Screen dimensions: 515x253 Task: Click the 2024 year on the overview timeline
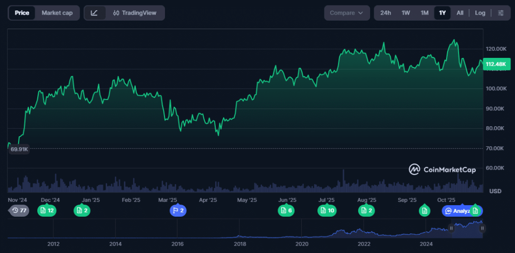pyautogui.click(x=426, y=244)
